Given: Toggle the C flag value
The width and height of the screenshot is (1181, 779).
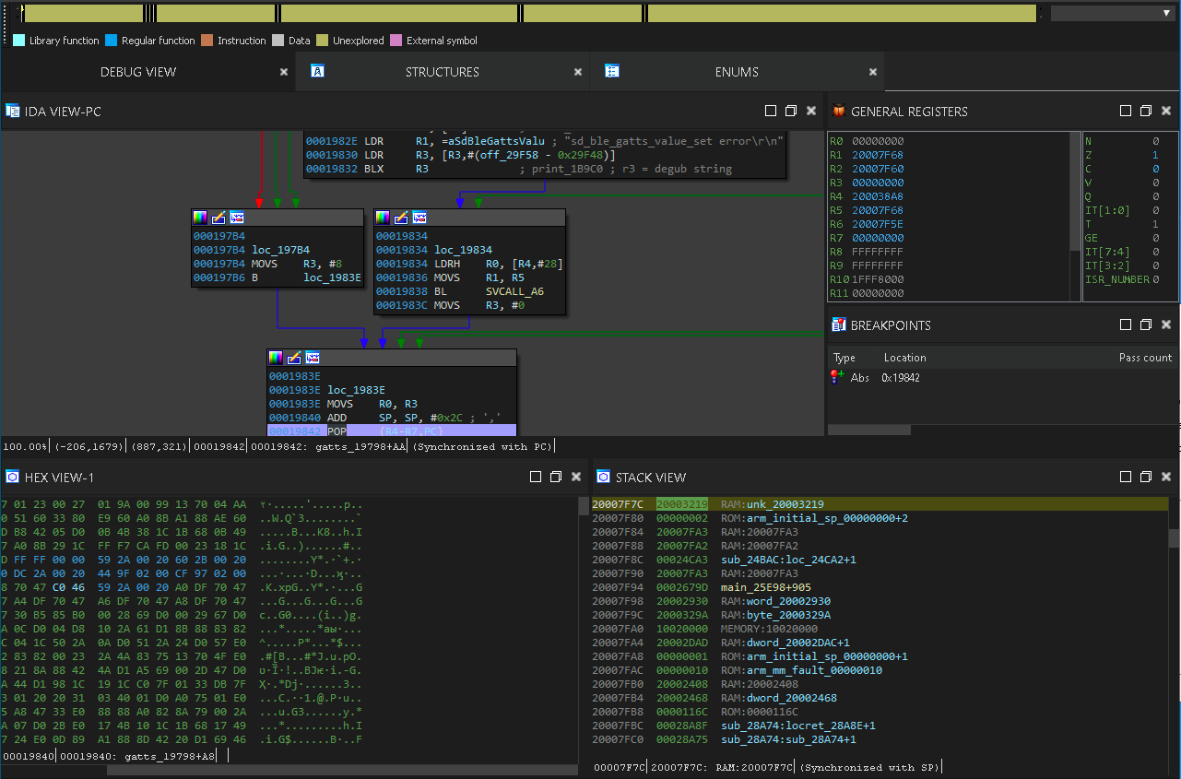Looking at the screenshot, I should coord(1155,169).
